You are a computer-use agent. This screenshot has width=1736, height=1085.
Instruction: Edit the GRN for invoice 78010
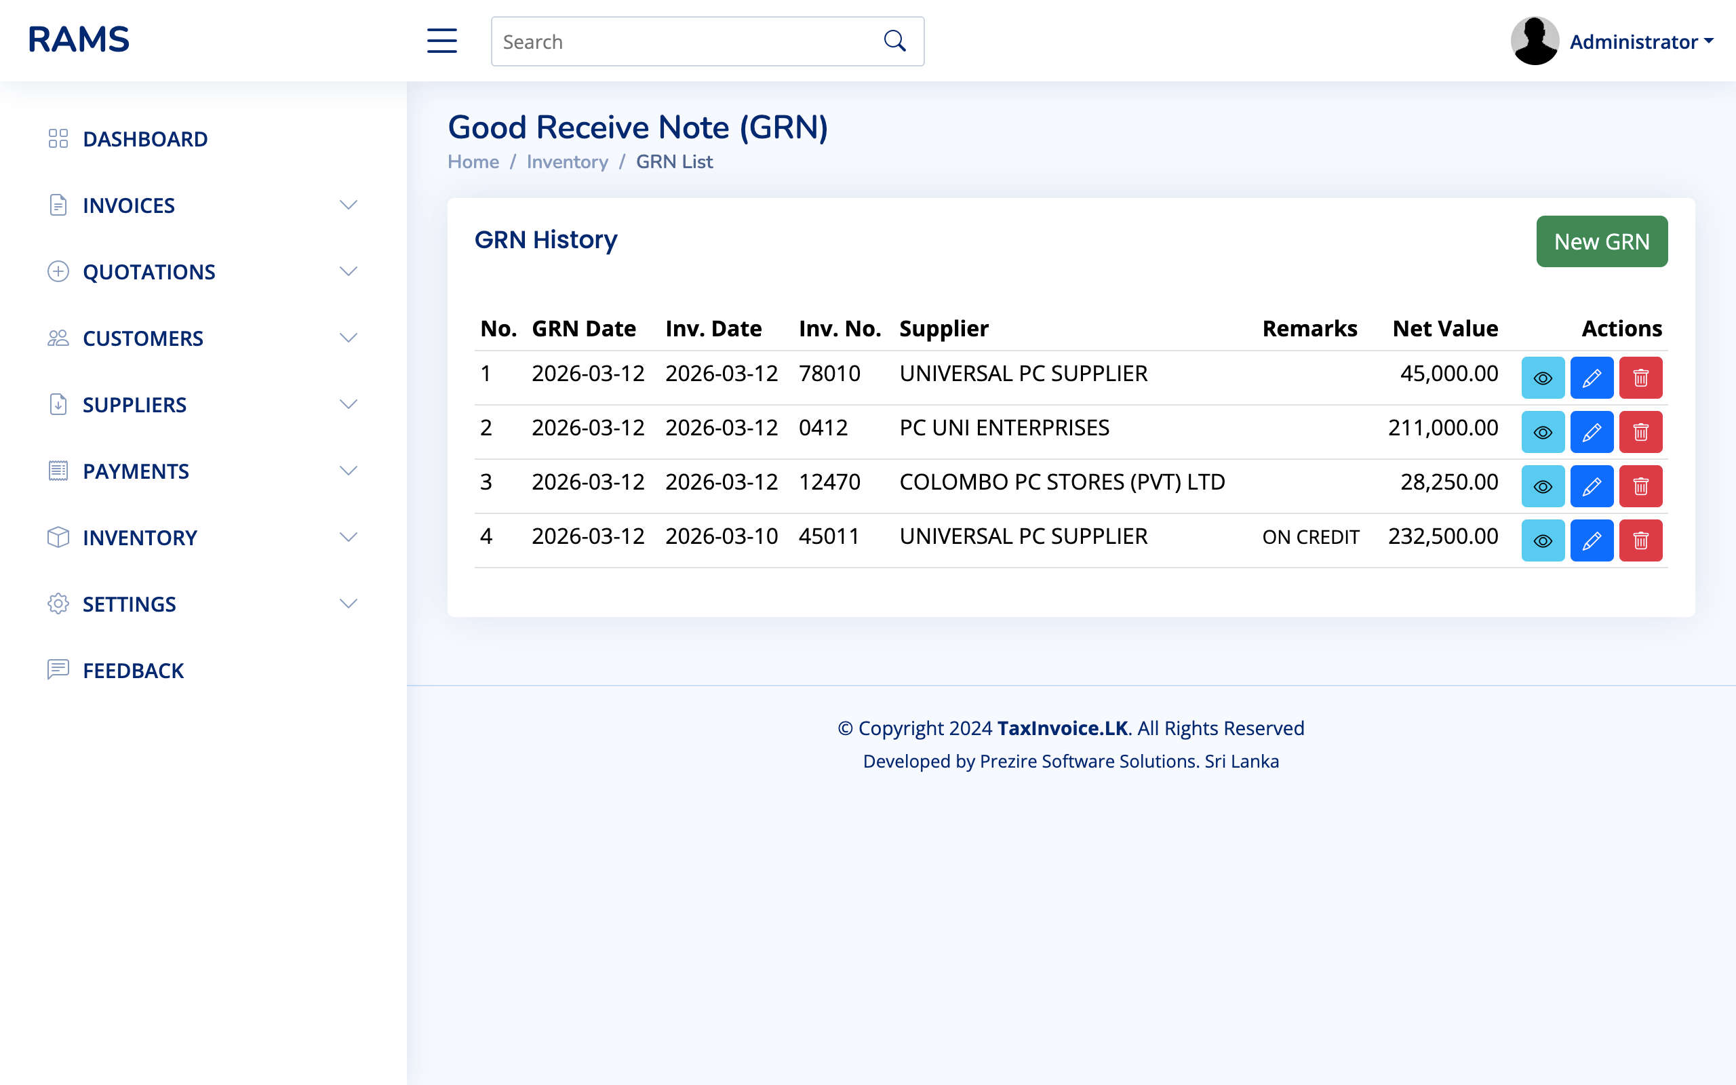1591,378
